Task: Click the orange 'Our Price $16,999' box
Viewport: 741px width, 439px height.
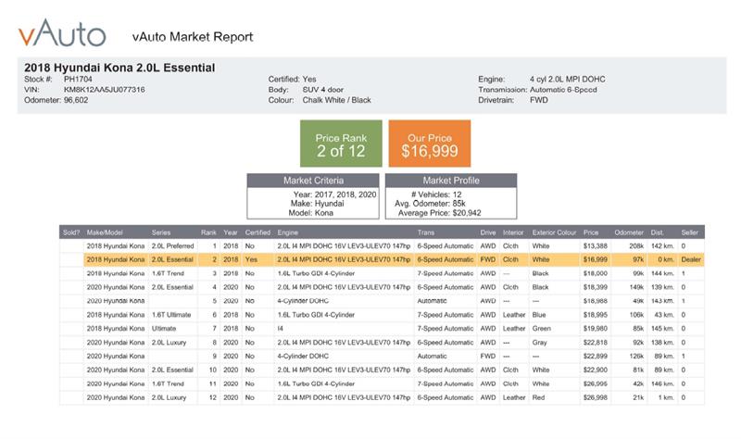Action: pos(430,144)
